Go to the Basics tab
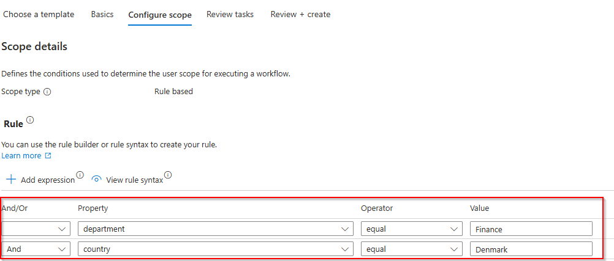 (102, 14)
